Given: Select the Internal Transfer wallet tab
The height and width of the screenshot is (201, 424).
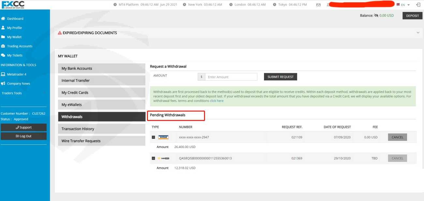Looking at the screenshot, I should (x=101, y=80).
